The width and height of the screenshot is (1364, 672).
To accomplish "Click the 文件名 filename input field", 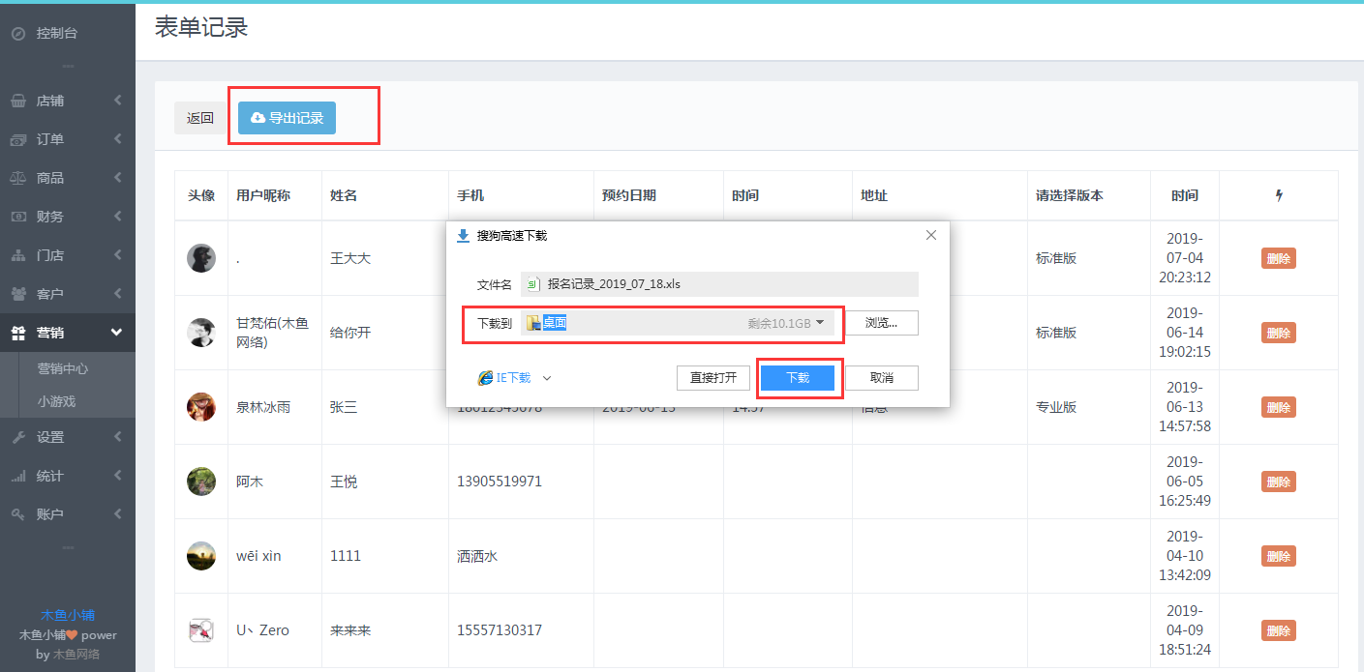I will tap(718, 284).
